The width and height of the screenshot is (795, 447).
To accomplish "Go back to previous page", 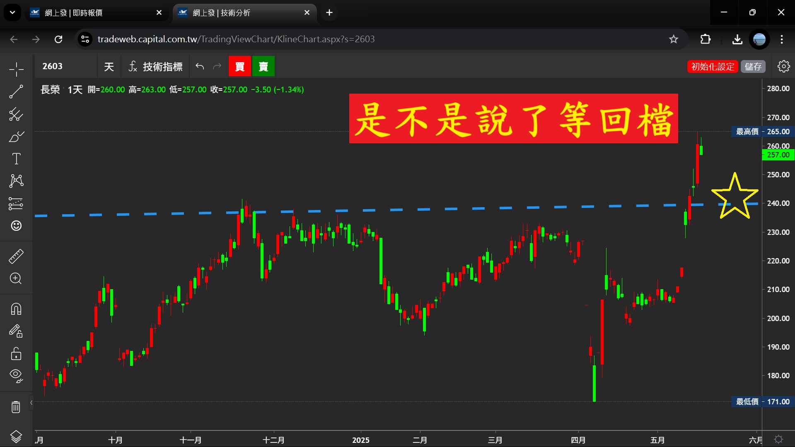I will coord(14,39).
